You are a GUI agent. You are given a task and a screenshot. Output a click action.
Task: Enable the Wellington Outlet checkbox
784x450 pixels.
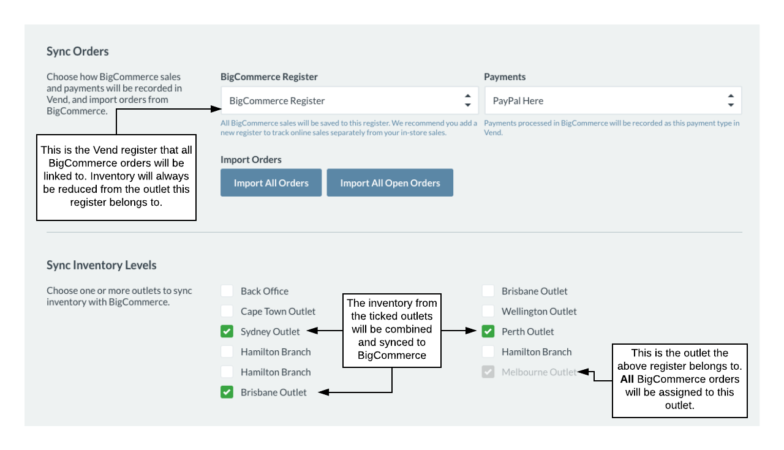[488, 311]
